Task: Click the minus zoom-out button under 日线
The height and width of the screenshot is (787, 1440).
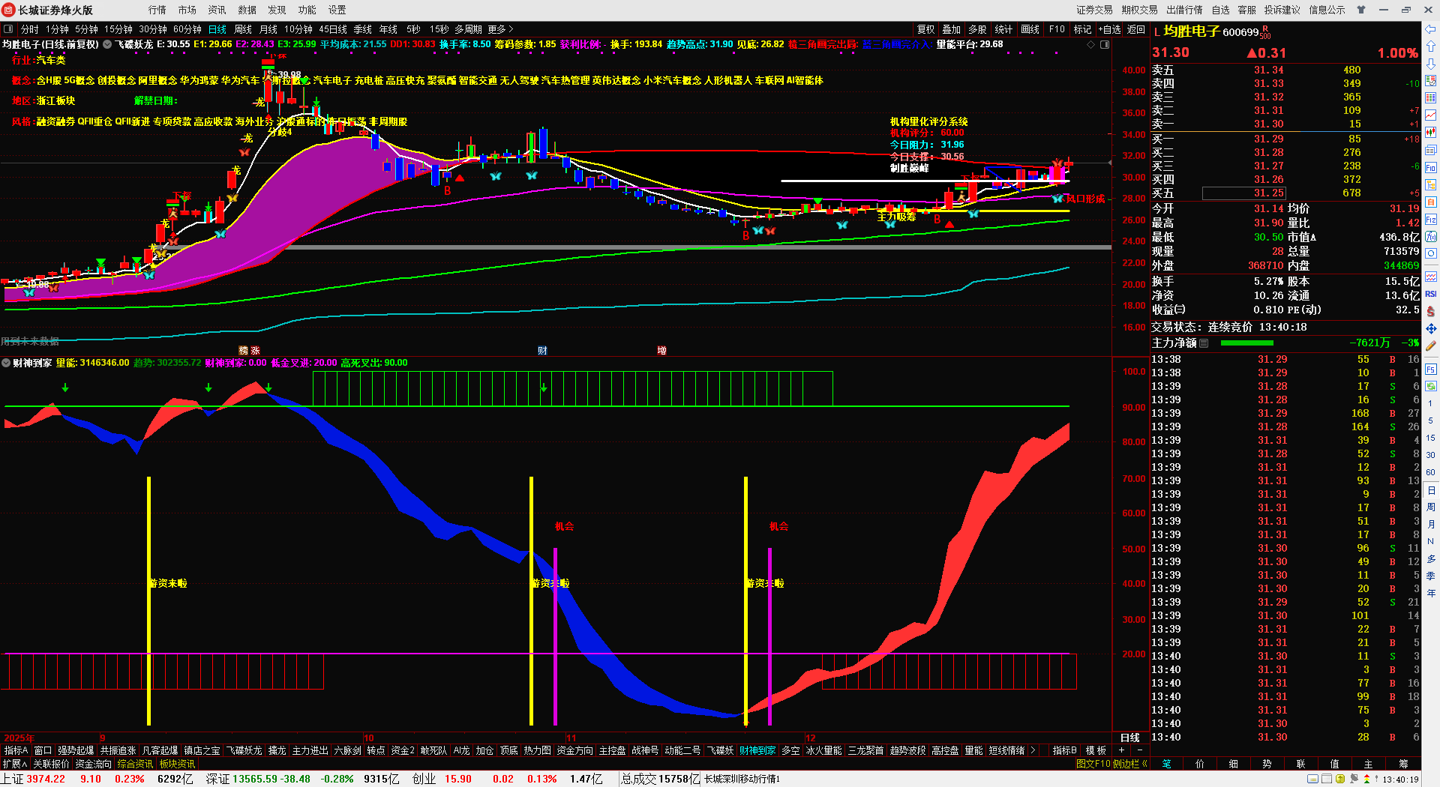Action: 1140,750
